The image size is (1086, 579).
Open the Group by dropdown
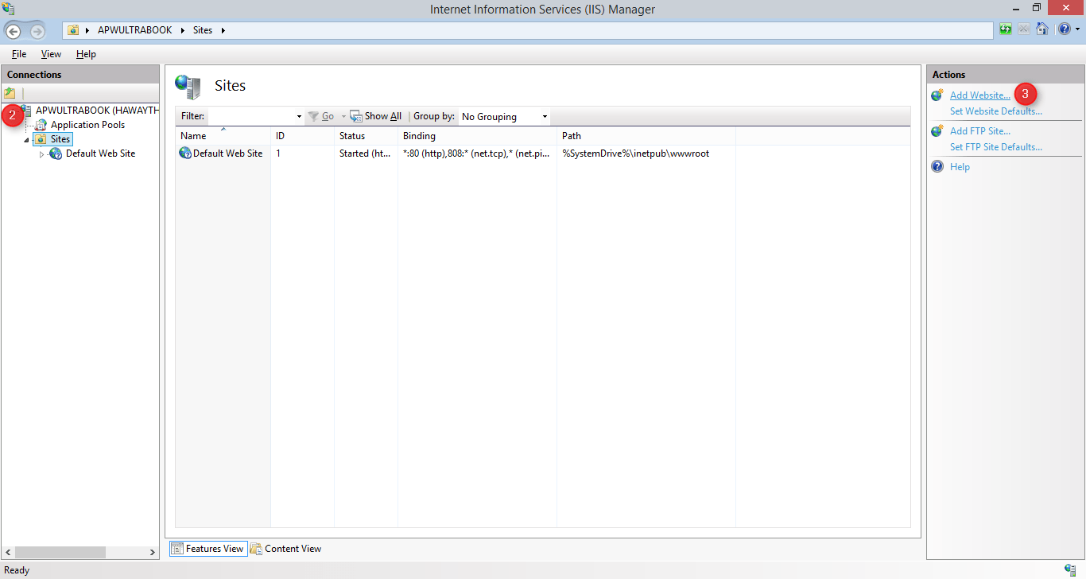click(x=543, y=116)
